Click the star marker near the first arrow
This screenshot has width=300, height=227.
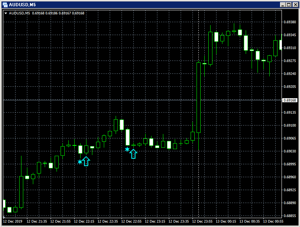pos(79,162)
